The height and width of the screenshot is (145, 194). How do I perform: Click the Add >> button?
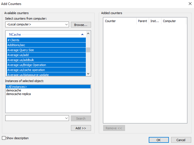tap(81, 128)
